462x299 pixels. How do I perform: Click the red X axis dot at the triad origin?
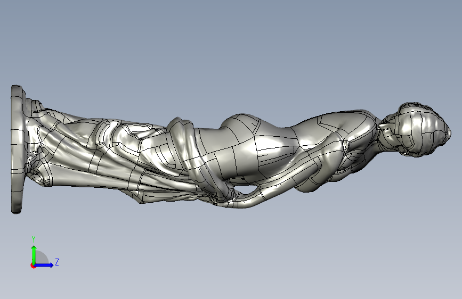pyautogui.click(x=33, y=265)
